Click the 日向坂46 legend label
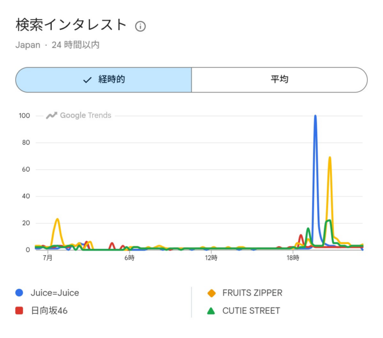Screen dimensions: 383x338 point(49,310)
